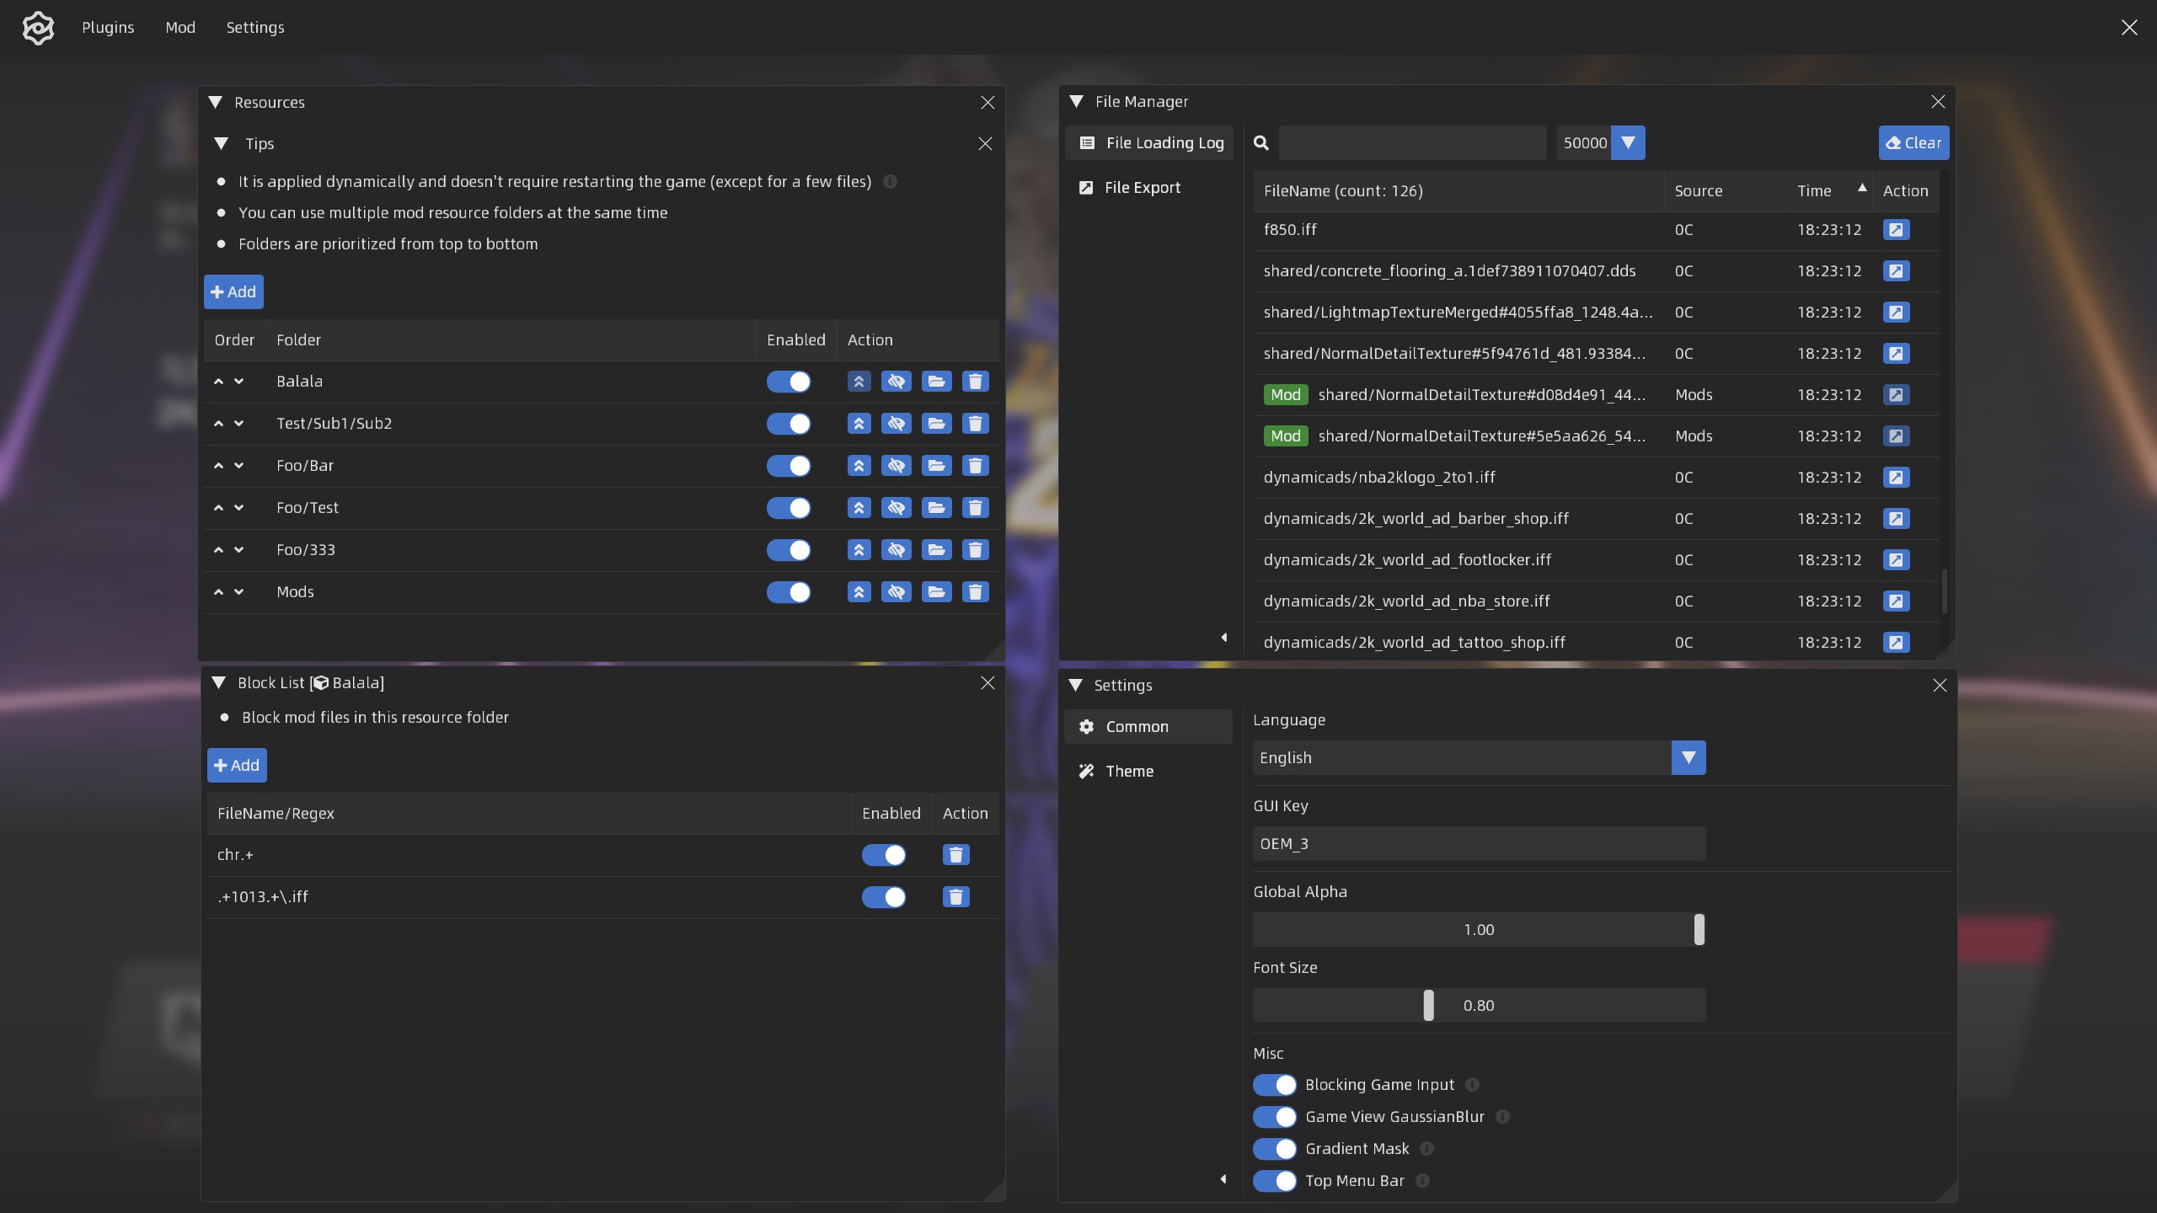Export the f850.iff file entry
This screenshot has height=1213, width=2157.
(x=1896, y=230)
